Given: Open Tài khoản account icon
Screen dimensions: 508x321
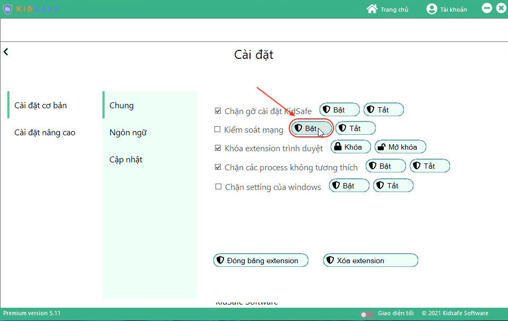Looking at the screenshot, I should pyautogui.click(x=432, y=9).
